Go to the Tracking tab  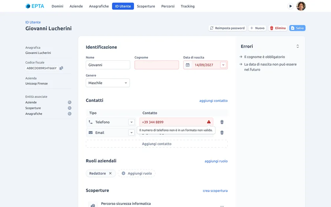(188, 6)
